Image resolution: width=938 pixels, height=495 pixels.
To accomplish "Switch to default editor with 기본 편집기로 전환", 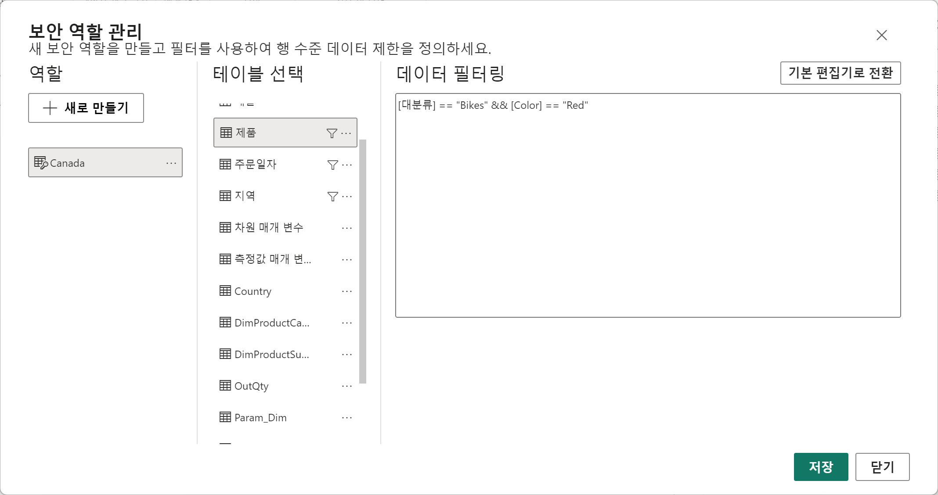I will tap(840, 73).
